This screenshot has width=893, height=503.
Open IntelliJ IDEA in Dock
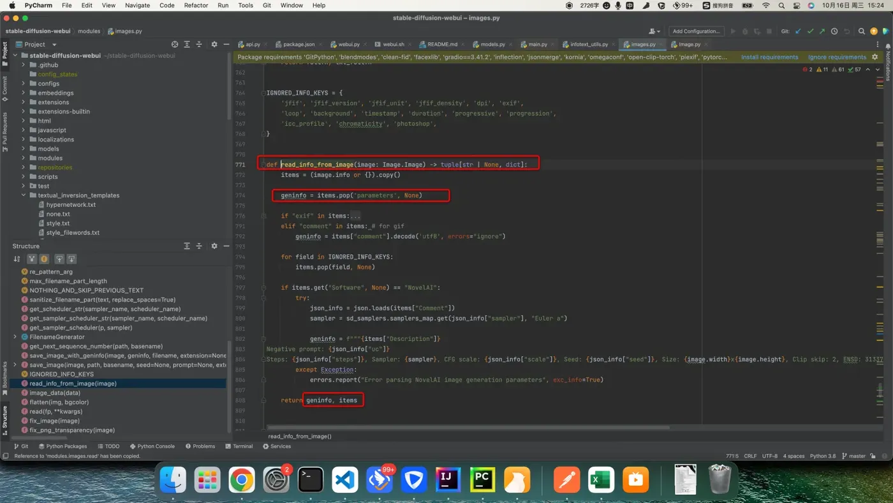point(448,480)
